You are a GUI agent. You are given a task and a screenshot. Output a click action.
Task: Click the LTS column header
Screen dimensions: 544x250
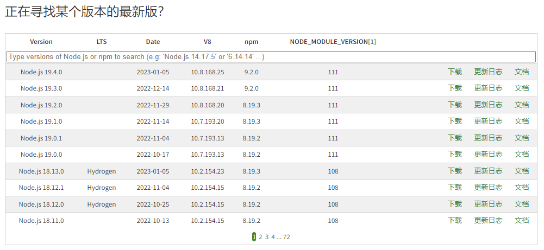(x=102, y=42)
